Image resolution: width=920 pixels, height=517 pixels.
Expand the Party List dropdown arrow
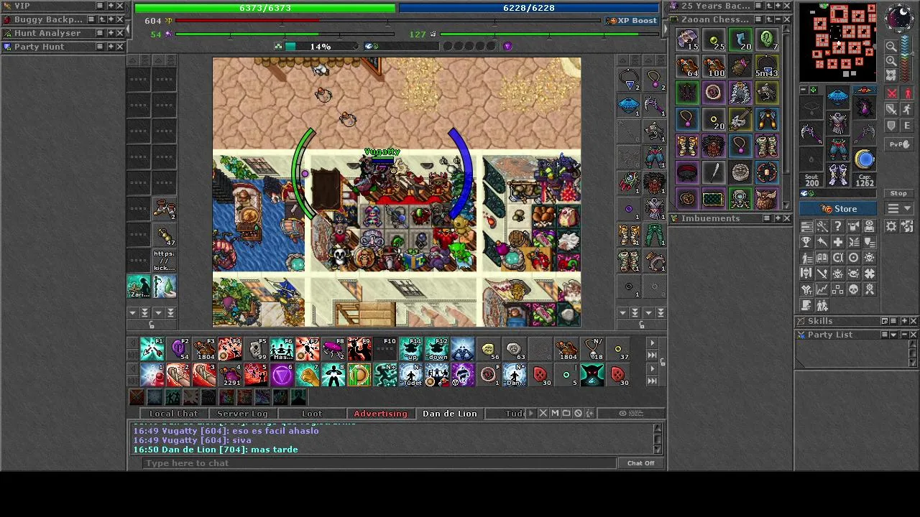893,335
